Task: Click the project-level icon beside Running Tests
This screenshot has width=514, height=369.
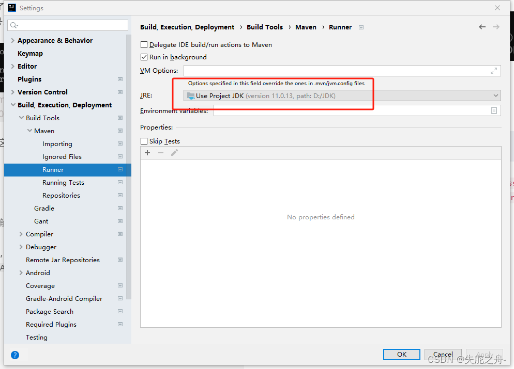Action: click(x=120, y=182)
